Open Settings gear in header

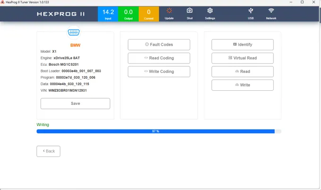[x=210, y=14]
